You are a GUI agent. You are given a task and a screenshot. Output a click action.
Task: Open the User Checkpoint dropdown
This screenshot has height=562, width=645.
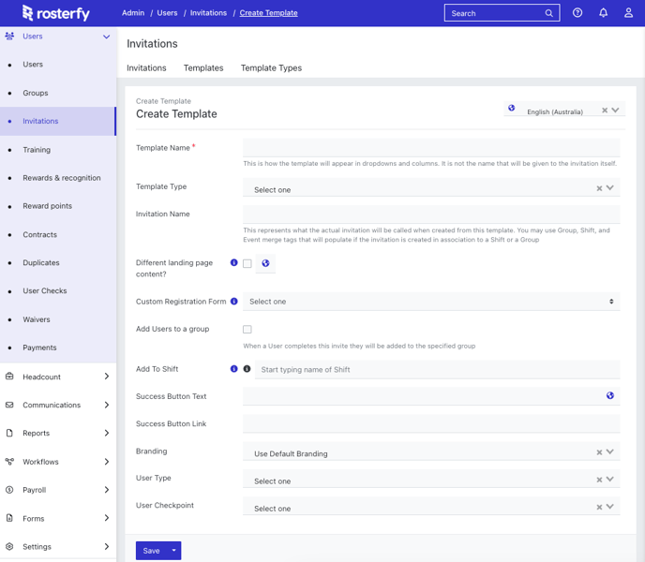[x=610, y=507]
